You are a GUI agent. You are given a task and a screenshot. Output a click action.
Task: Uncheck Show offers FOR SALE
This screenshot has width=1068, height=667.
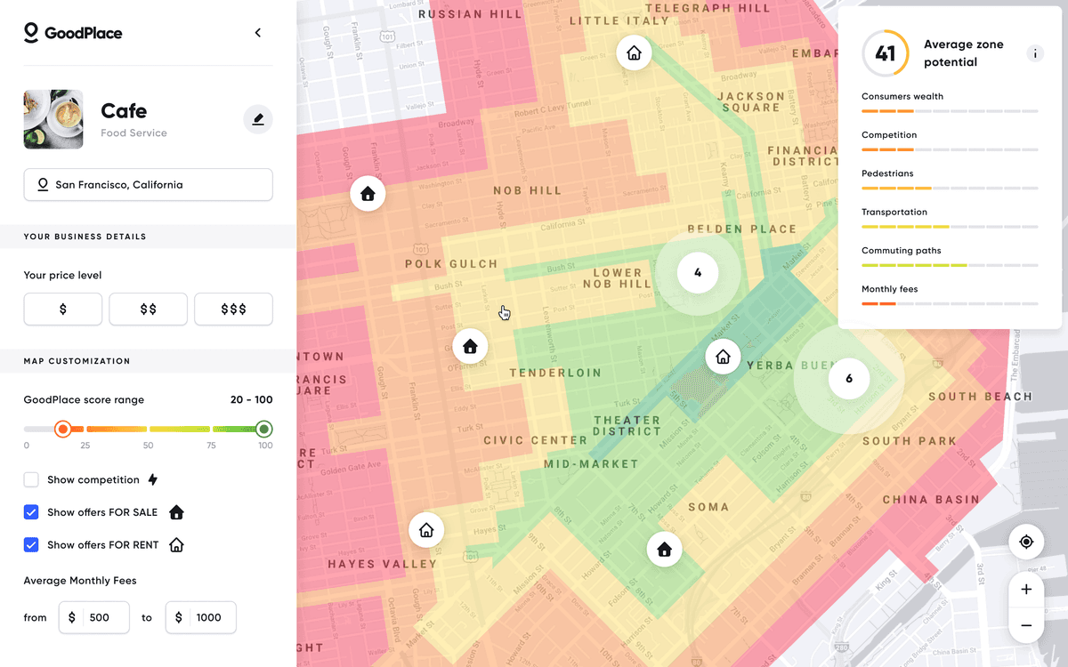coord(31,512)
